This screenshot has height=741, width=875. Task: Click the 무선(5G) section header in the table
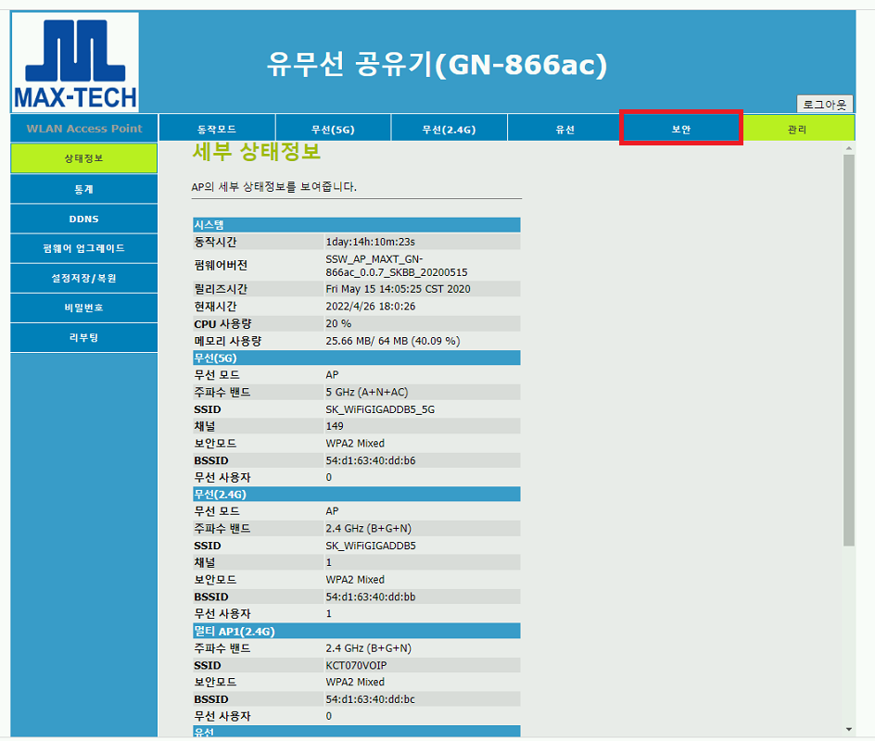point(357,358)
